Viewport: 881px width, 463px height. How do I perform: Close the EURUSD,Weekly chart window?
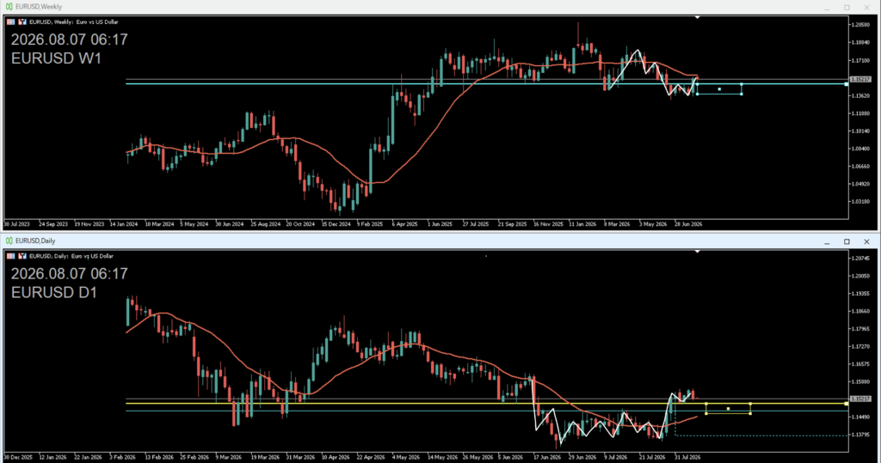pyautogui.click(x=866, y=7)
